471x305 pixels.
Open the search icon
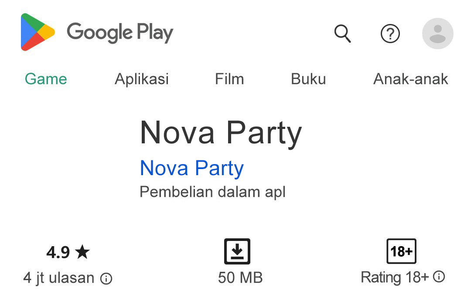[343, 34]
